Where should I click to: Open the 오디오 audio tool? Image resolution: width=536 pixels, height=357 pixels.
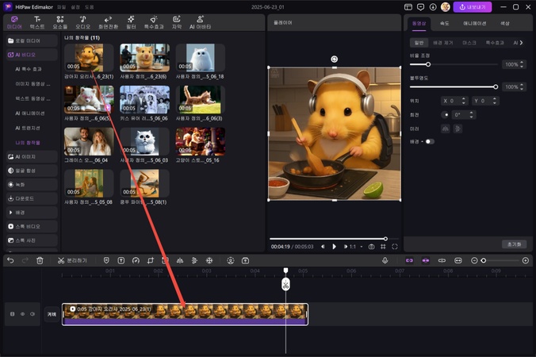pyautogui.click(x=82, y=22)
